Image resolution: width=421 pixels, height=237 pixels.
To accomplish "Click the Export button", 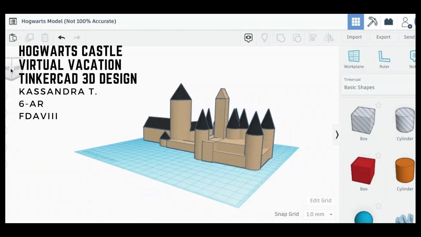I will click(x=383, y=37).
